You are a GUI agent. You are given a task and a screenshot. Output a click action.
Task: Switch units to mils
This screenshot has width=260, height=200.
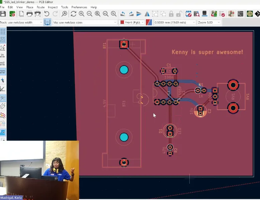click(x=2, y=63)
